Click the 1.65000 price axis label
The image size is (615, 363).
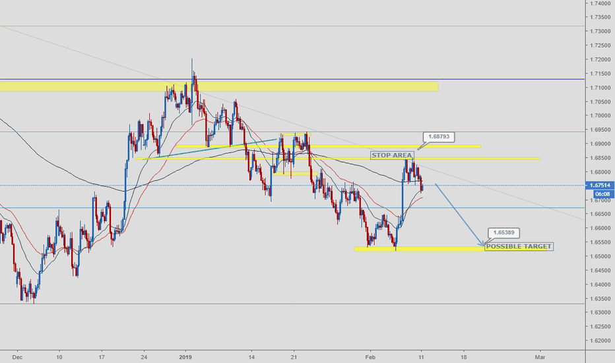[x=600, y=256]
